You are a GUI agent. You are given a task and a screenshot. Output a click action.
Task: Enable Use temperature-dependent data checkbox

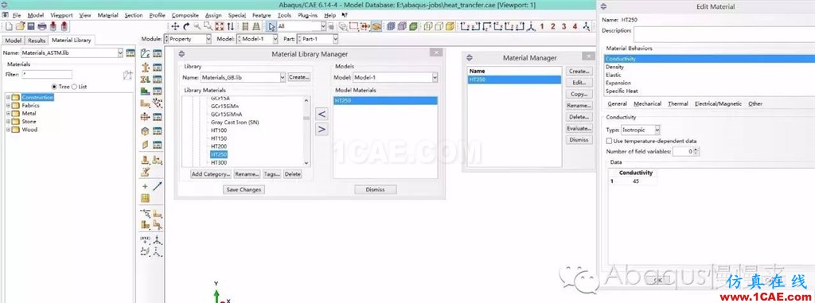point(609,141)
